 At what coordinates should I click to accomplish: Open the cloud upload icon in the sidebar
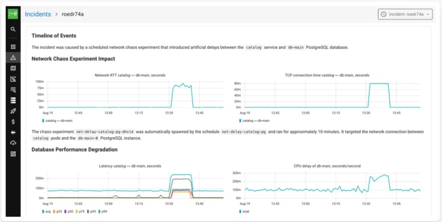pyautogui.click(x=13, y=143)
